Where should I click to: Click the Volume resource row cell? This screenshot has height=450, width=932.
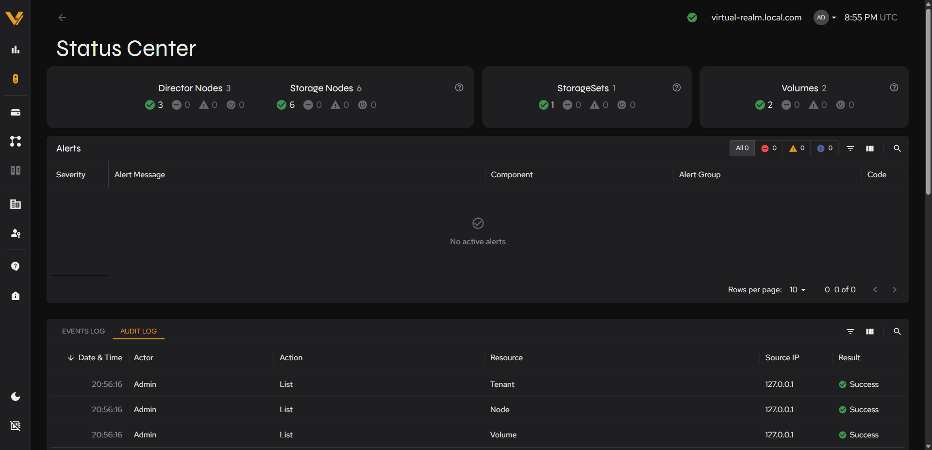[503, 435]
